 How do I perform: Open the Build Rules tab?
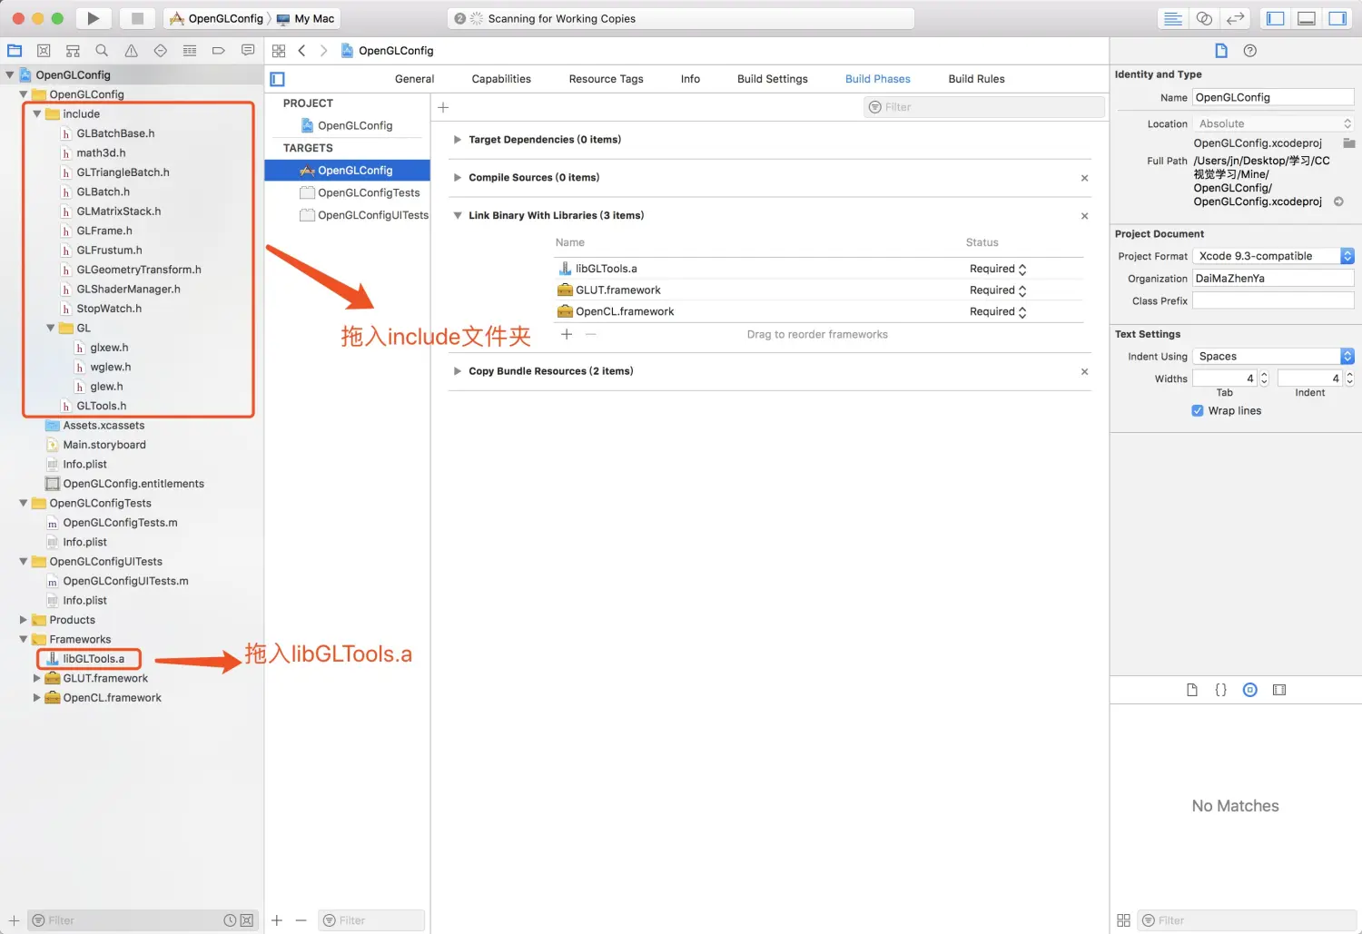click(976, 79)
